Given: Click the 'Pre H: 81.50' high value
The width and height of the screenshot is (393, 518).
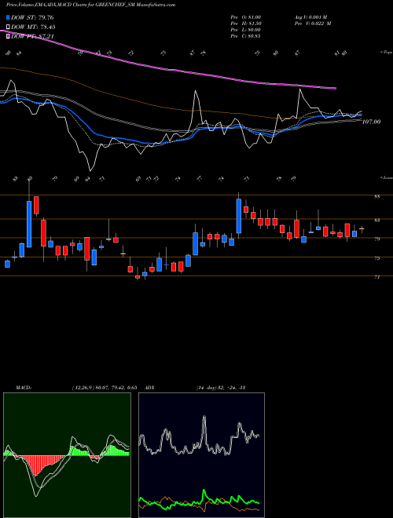Looking at the screenshot, I should tap(245, 24).
